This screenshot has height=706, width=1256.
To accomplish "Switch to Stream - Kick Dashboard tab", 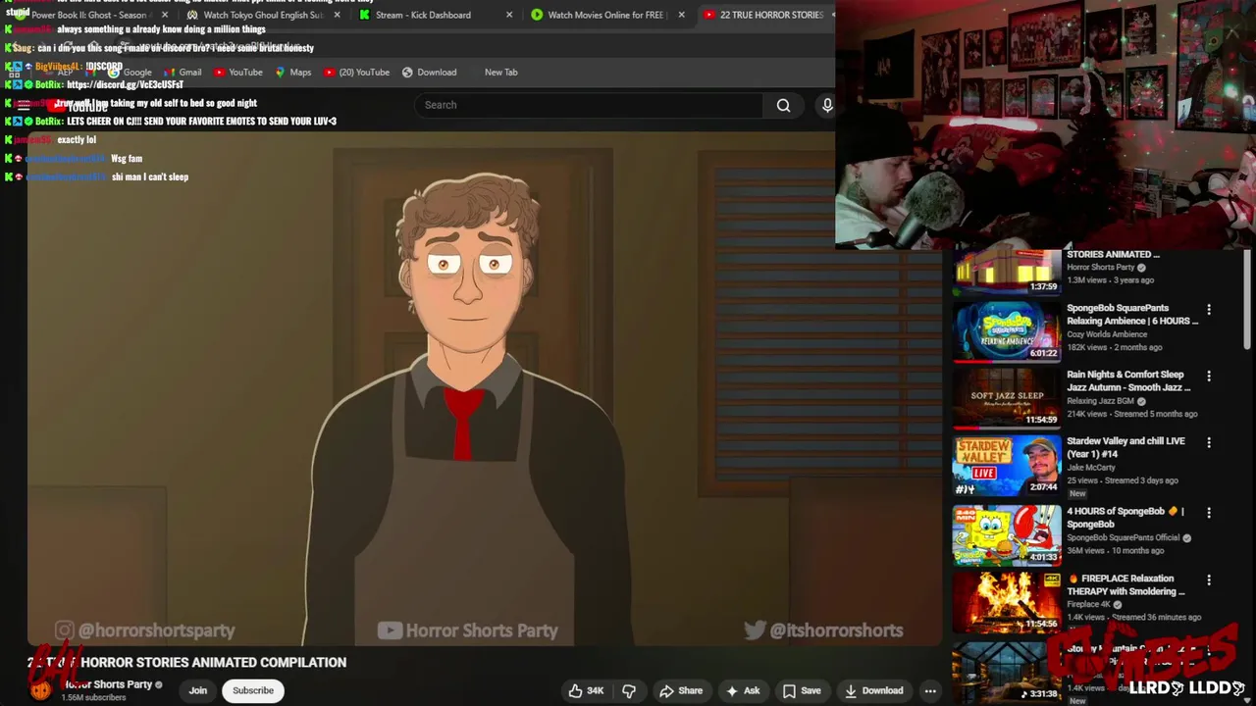I will pyautogui.click(x=435, y=15).
